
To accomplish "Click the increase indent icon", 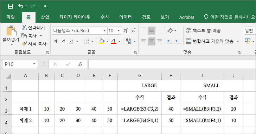I will click(178, 41).
